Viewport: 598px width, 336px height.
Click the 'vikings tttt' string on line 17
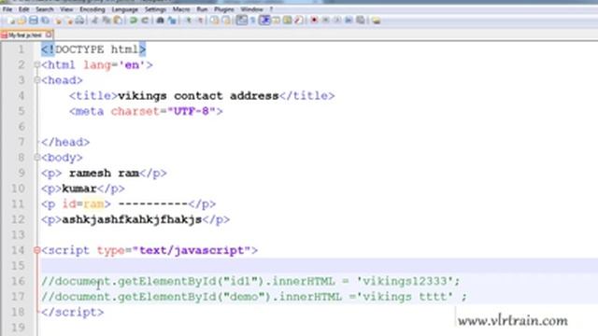coord(405,297)
